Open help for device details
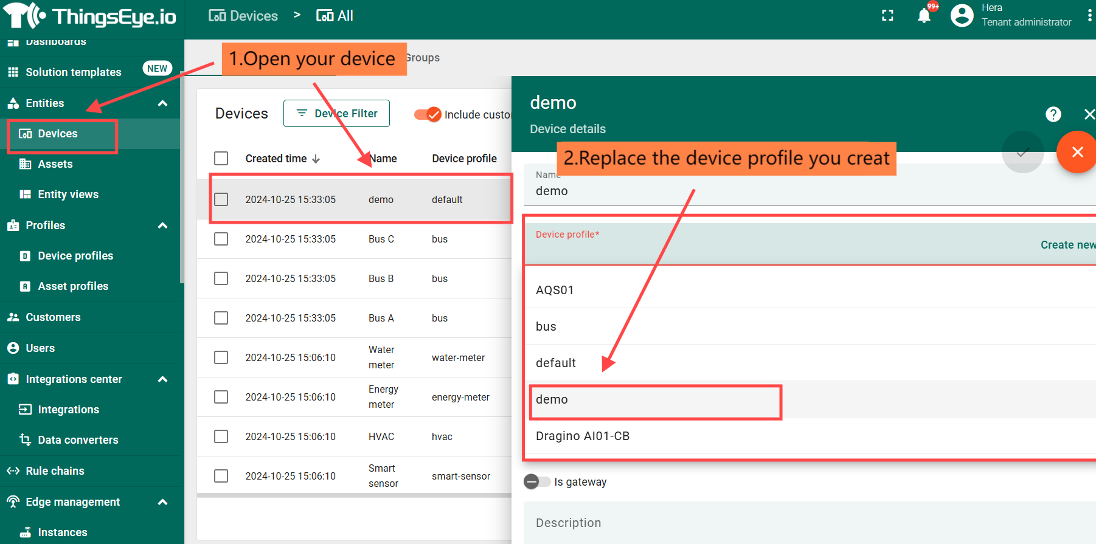1096x544 pixels. click(1053, 114)
